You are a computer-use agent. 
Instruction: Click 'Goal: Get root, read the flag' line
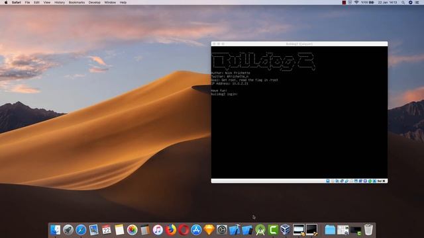(x=244, y=80)
